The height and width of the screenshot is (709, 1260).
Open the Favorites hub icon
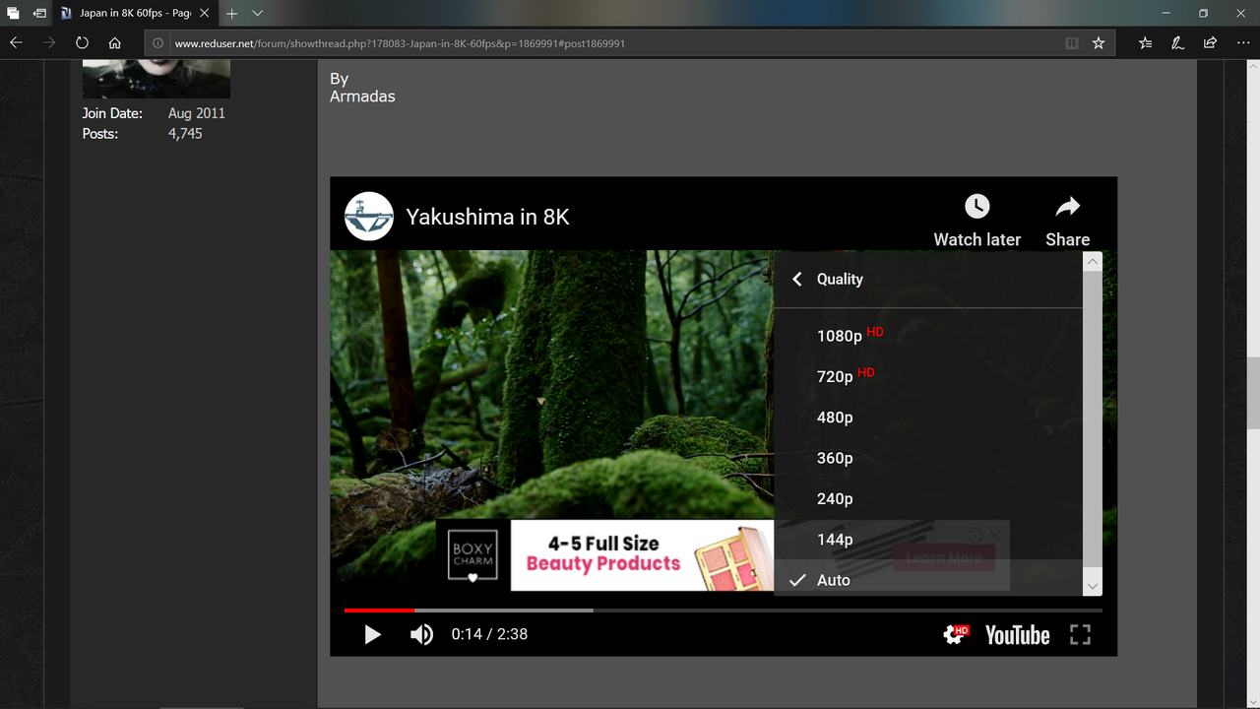1146,43
